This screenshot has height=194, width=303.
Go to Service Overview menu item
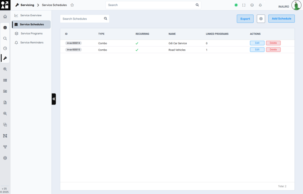point(31,15)
